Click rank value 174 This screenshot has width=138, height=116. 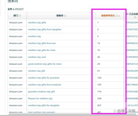pos(99,92)
